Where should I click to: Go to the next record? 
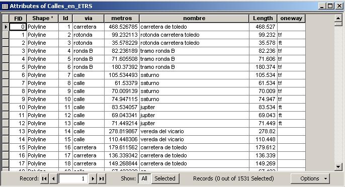click(x=93, y=178)
